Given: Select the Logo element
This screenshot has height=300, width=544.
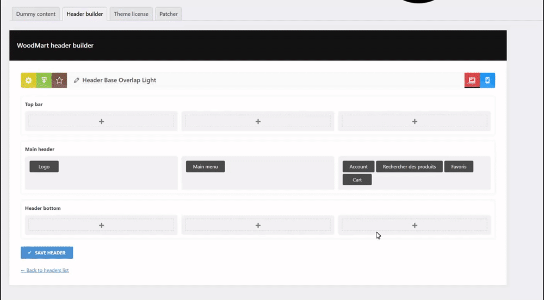Looking at the screenshot, I should click(x=44, y=167).
